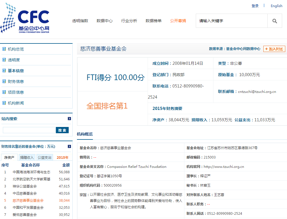287x219 pixels.
Task: Switch to the 捐赠收入 ranking tab
Action: click(x=27, y=158)
